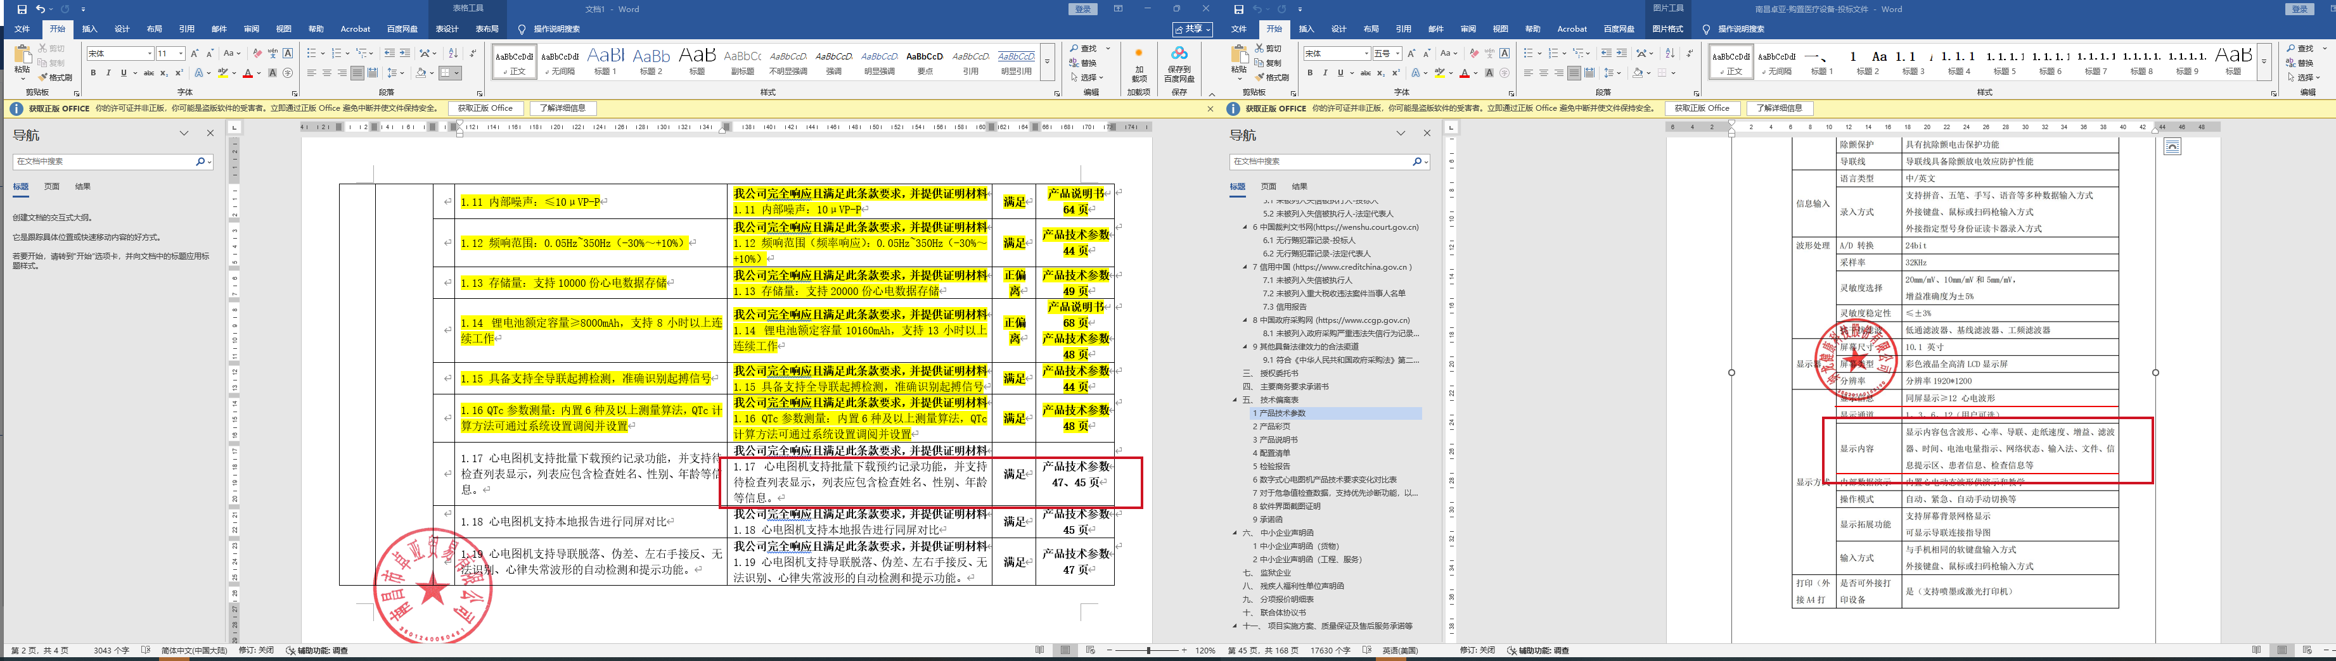This screenshot has height=661, width=2336.
Task: Apply the 标题 1 style in the left window
Action: (605, 61)
